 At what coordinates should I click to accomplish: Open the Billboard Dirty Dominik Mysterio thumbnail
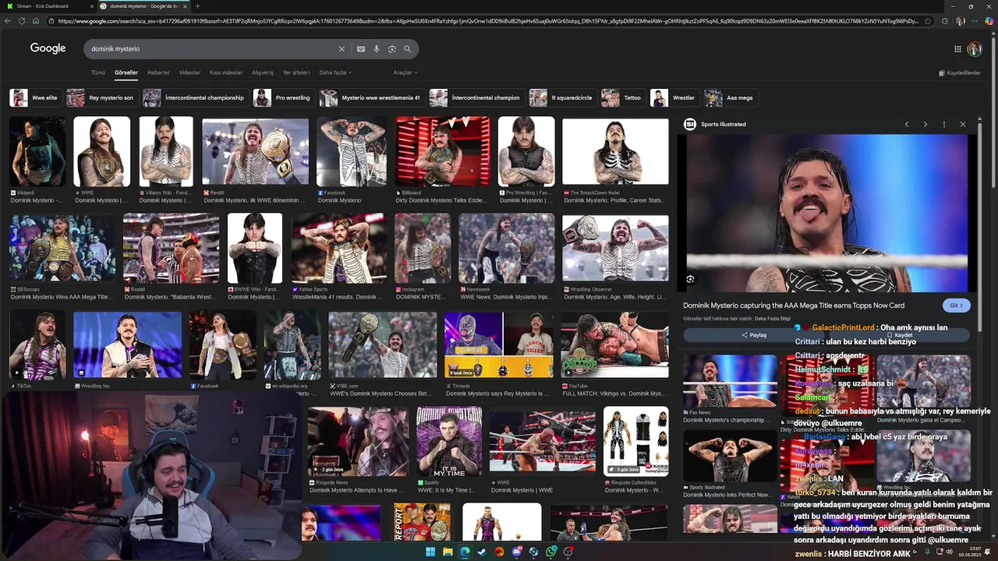[x=443, y=151]
